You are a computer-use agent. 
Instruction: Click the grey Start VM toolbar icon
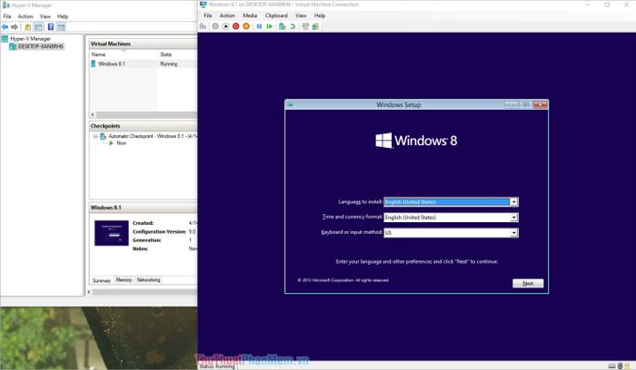coord(215,26)
